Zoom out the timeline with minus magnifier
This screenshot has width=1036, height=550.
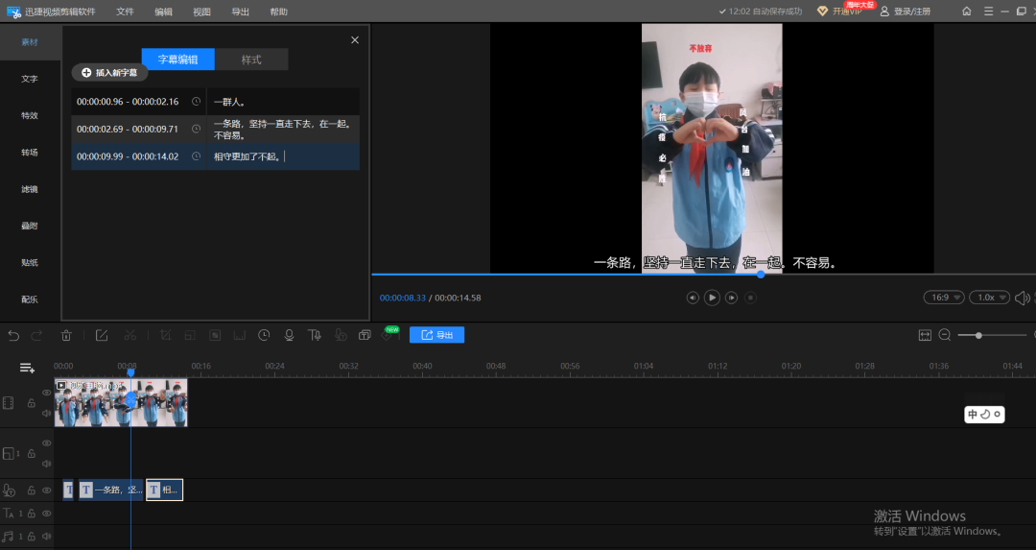click(945, 335)
